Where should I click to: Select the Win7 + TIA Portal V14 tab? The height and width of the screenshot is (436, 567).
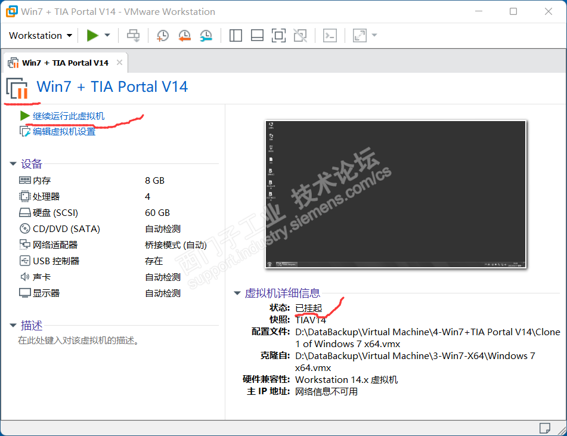pos(65,63)
